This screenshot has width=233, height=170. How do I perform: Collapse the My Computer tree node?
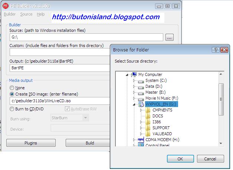[127, 75]
